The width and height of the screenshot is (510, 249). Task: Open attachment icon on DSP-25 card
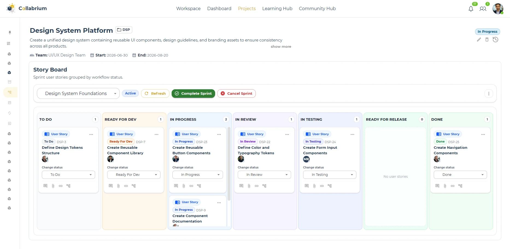coord(445,186)
